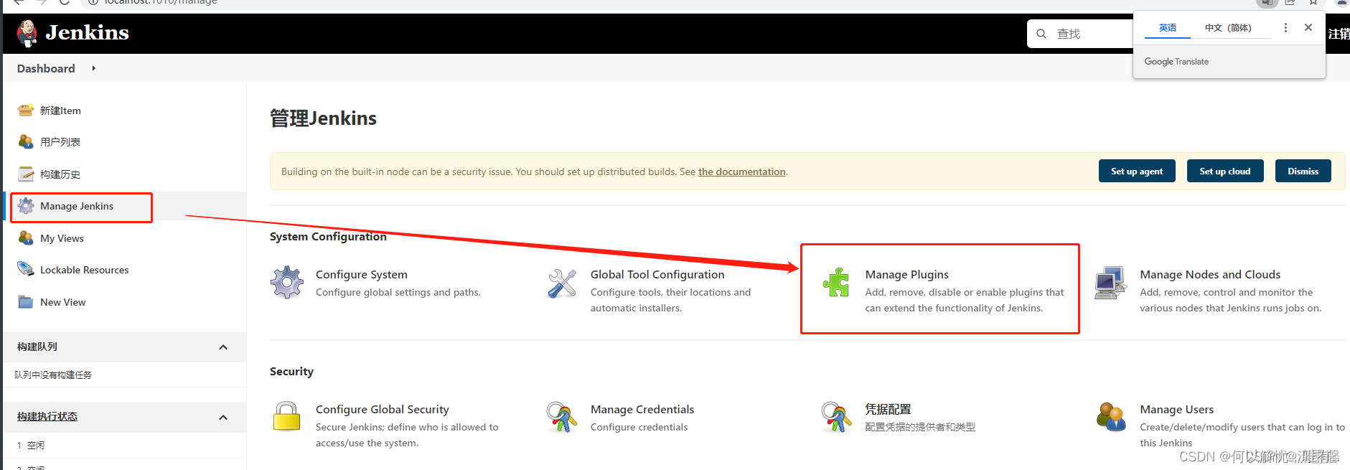Click the 构建历史 notepad icon
The image size is (1350, 470).
click(26, 174)
